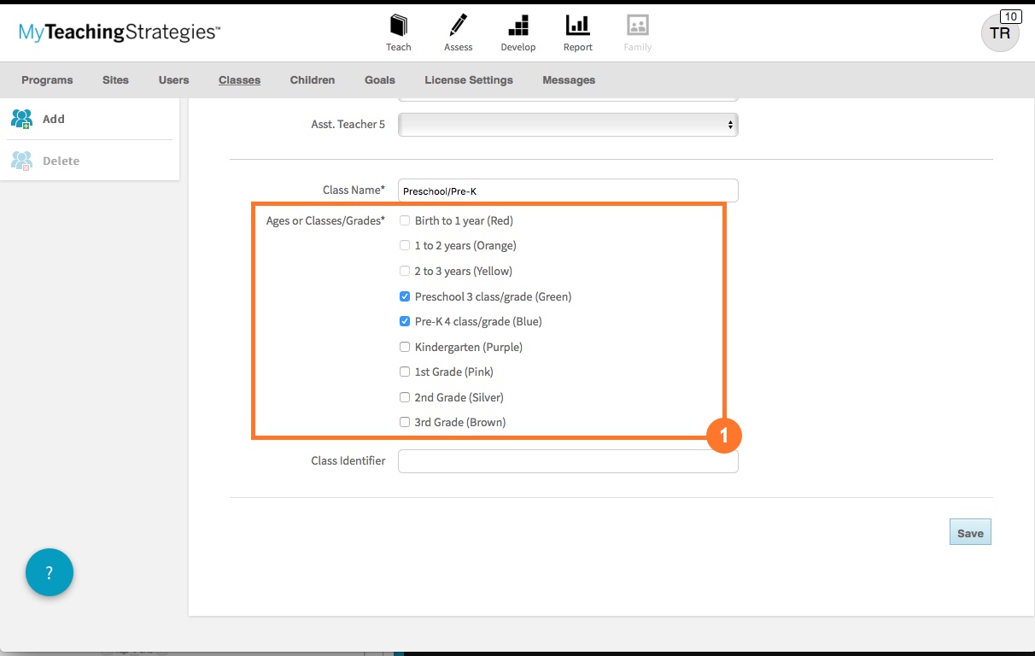Screen dimensions: 1035x656
Task: Uncheck Pre-K 4 class/grade (Blue)
Action: 405,322
